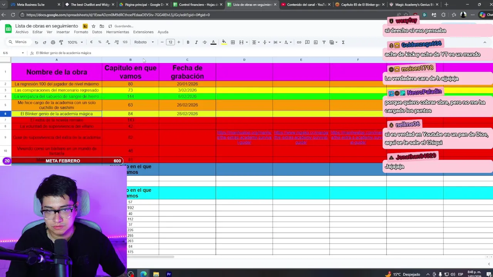Toggle strikethrough formatting
493x277 pixels.
click(205, 42)
